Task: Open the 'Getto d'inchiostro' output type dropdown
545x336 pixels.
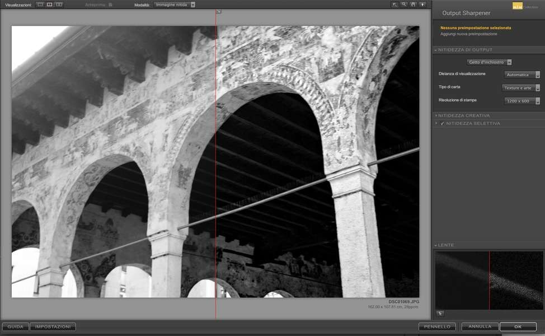Action: (x=490, y=62)
